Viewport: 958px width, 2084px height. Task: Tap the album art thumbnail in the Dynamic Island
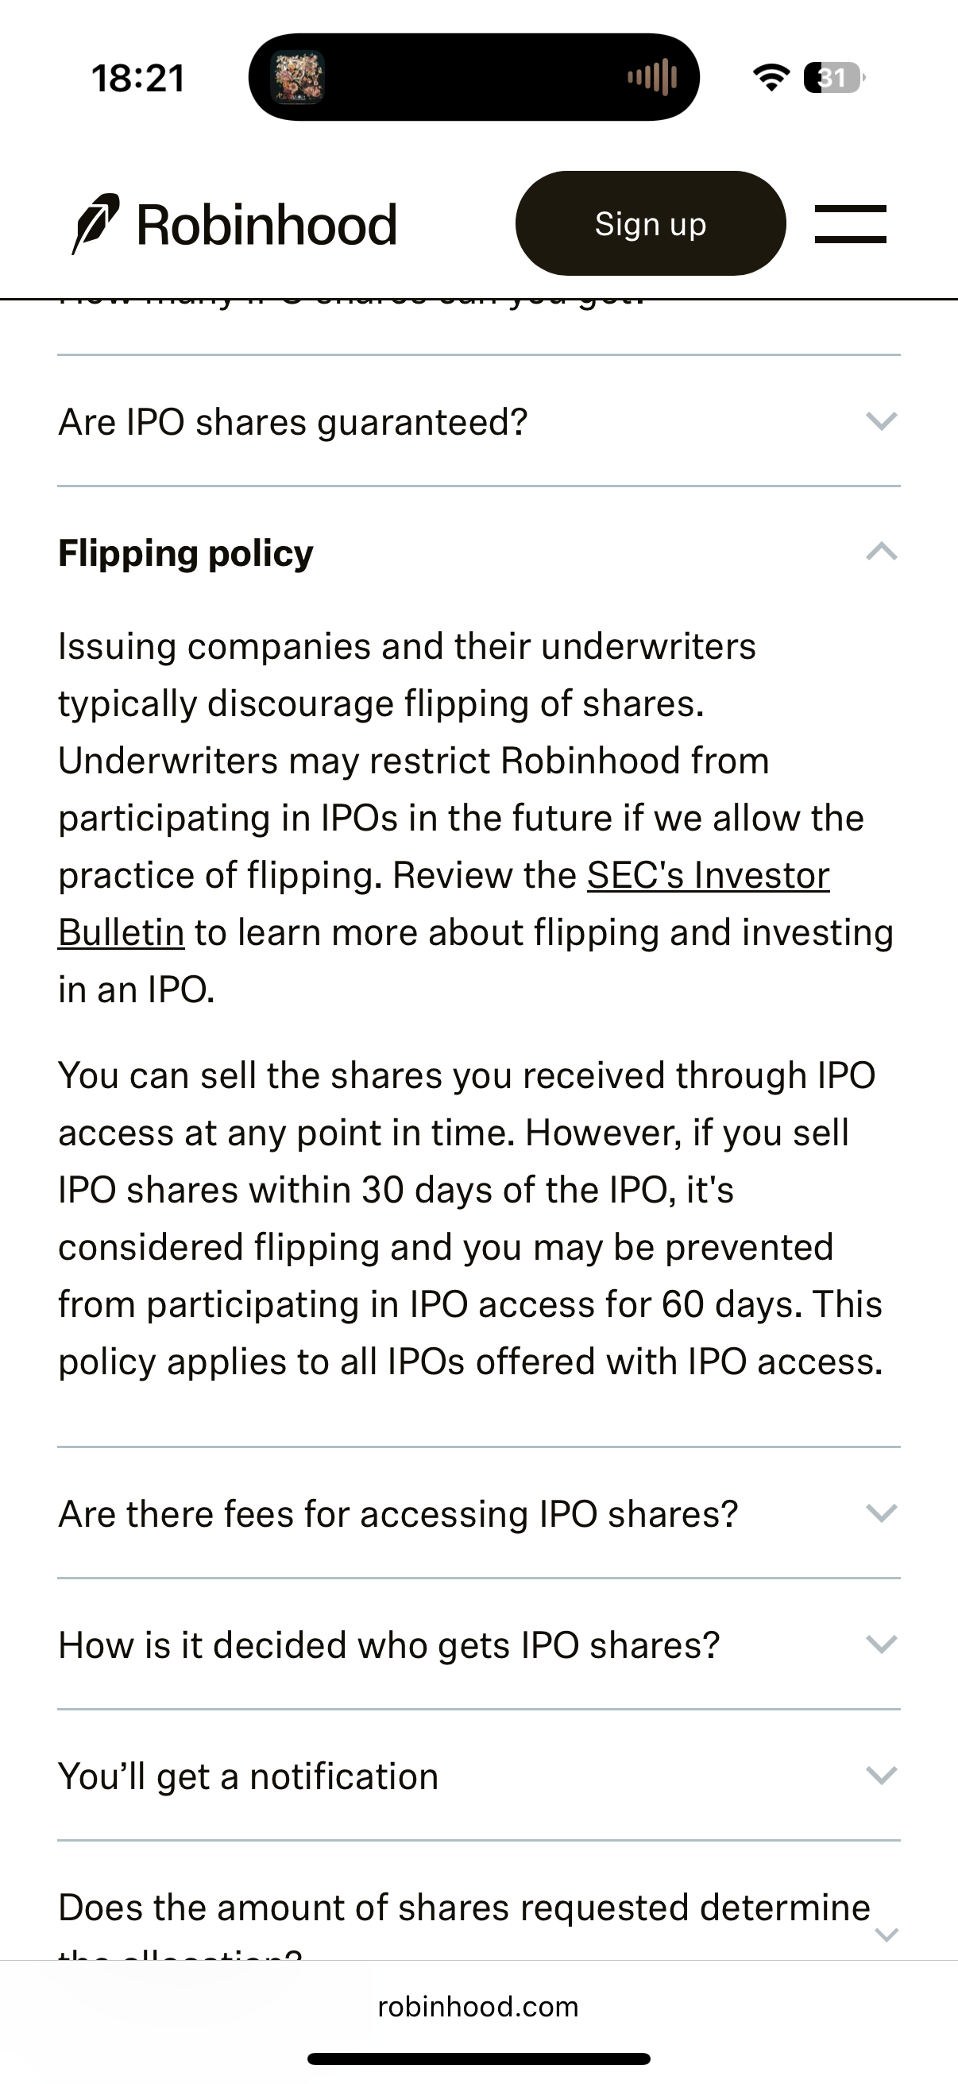(x=298, y=75)
